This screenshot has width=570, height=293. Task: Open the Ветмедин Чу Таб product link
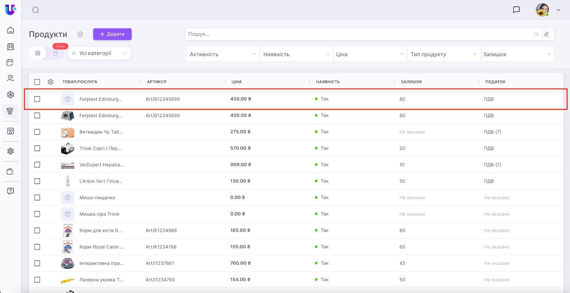click(101, 132)
